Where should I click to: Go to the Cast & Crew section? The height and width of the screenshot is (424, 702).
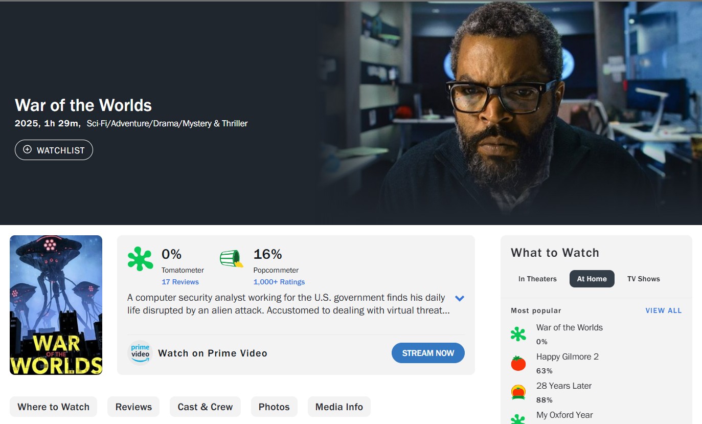tap(205, 407)
